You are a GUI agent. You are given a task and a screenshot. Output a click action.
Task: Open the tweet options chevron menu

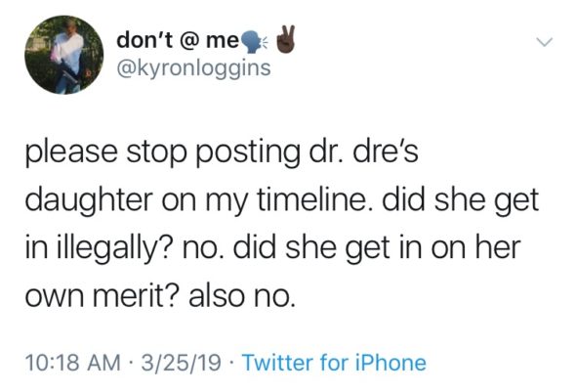(x=544, y=42)
